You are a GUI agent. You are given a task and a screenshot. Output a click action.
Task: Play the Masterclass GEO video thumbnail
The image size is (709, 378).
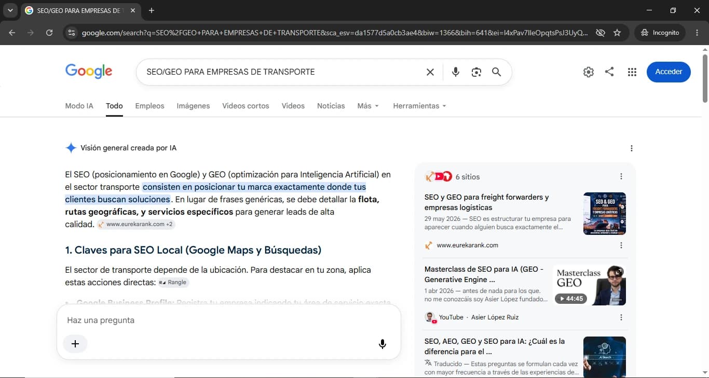(x=589, y=285)
